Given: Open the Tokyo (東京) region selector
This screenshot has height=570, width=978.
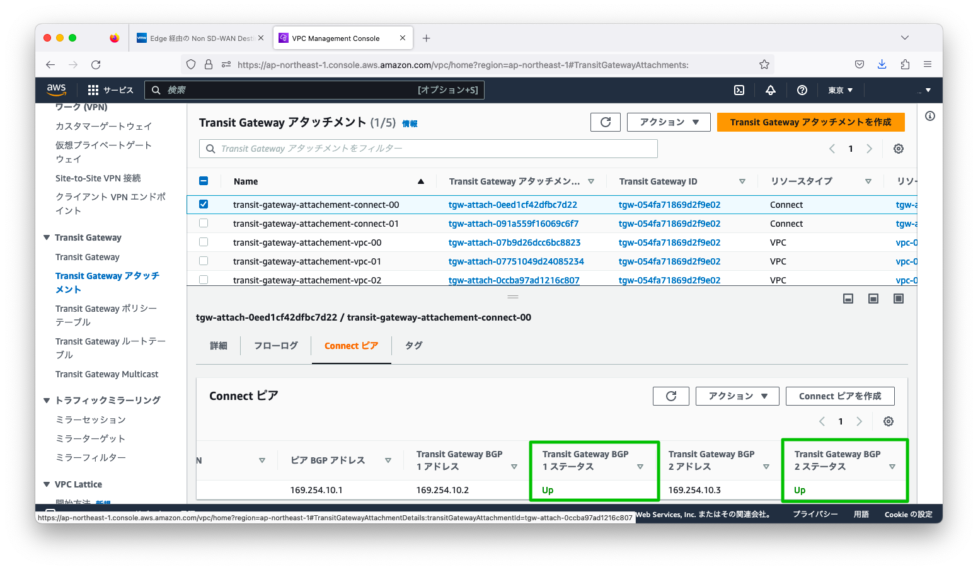Looking at the screenshot, I should tap(840, 90).
